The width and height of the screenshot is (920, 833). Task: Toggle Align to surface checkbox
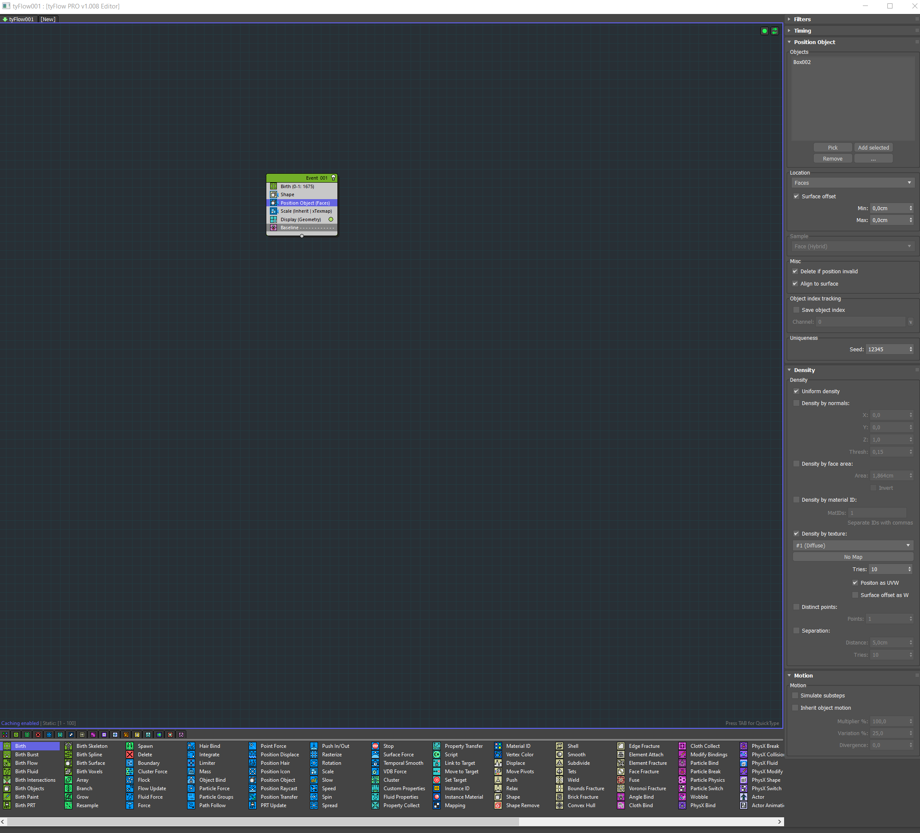click(795, 283)
